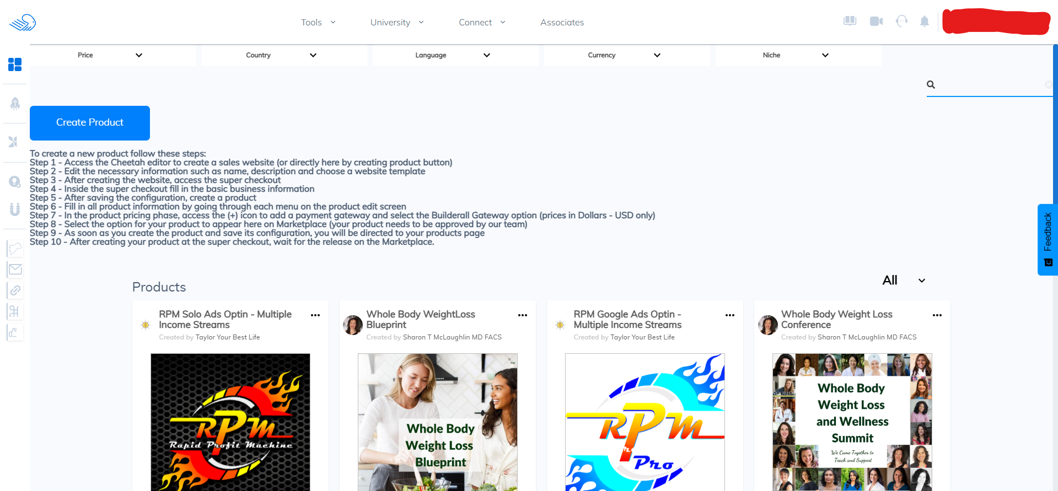1058x491 pixels.
Task: Open options menu for Whole Body Weight Loss Conference
Action: 937,315
